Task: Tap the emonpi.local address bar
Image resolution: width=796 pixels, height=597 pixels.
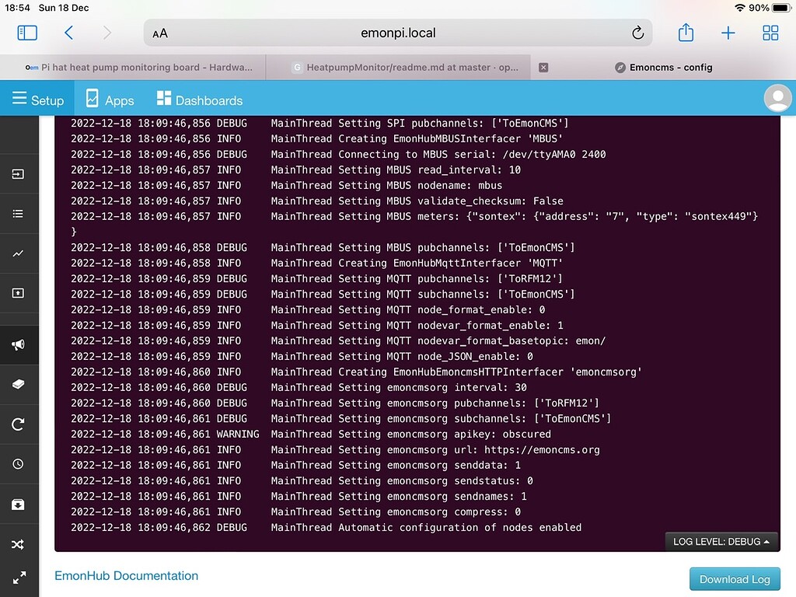Action: coord(398,33)
